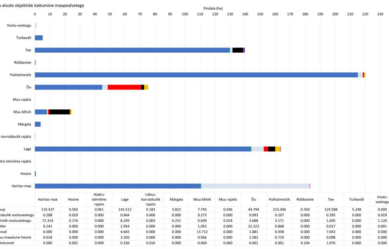
Task: Click the blue Märgala bar
Action: click(38, 124)
